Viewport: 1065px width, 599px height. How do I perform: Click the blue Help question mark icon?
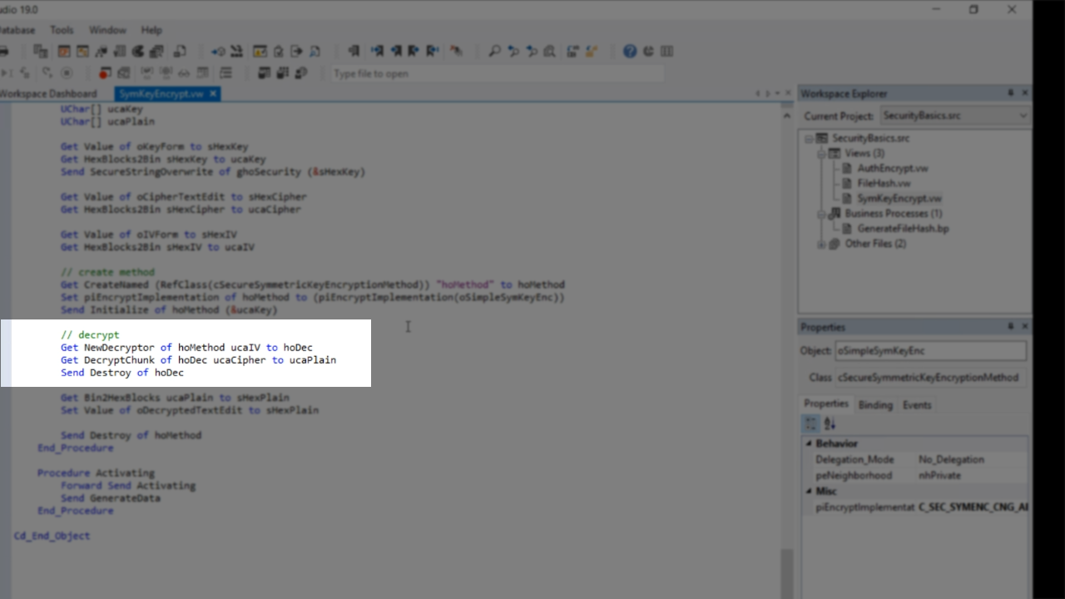(x=630, y=52)
